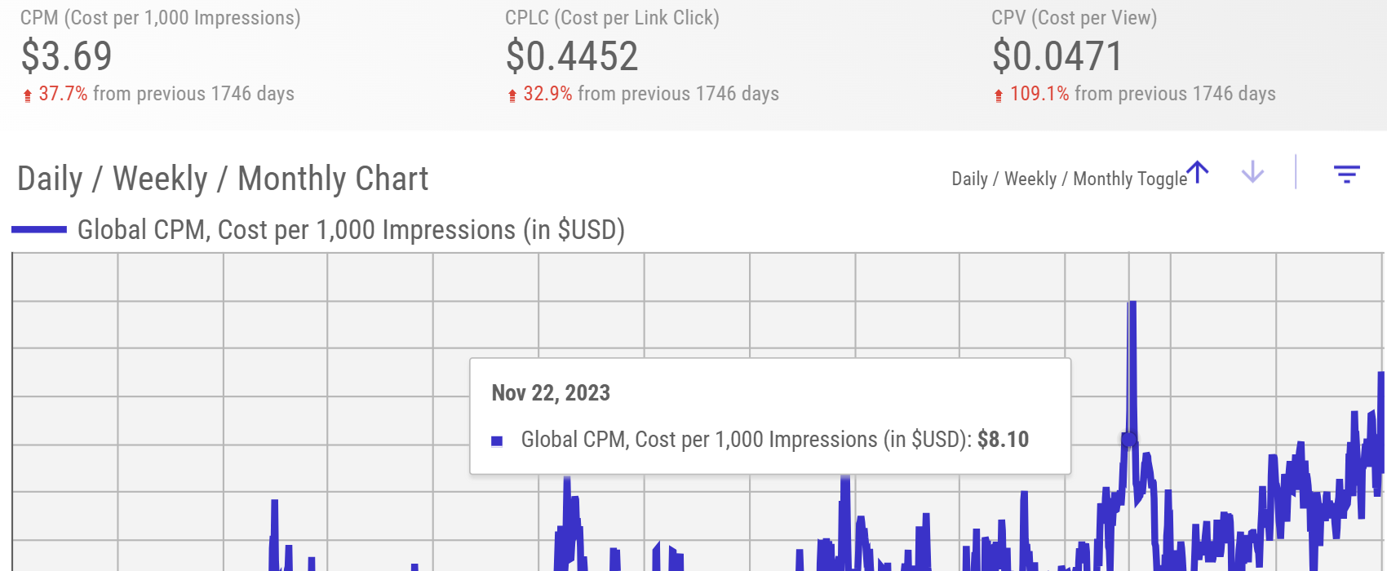Image resolution: width=1387 pixels, height=571 pixels.
Task: Click the Nov 22, 2023 tooltip date
Action: point(551,393)
